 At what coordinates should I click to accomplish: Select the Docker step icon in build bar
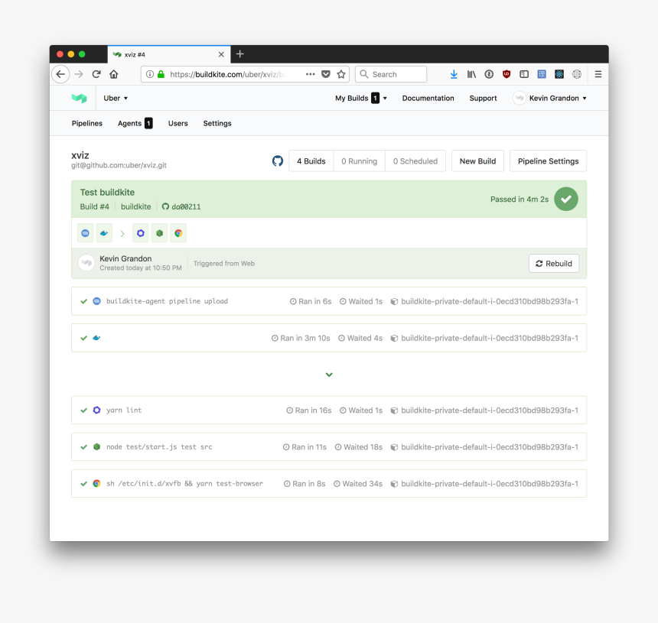[x=104, y=233]
